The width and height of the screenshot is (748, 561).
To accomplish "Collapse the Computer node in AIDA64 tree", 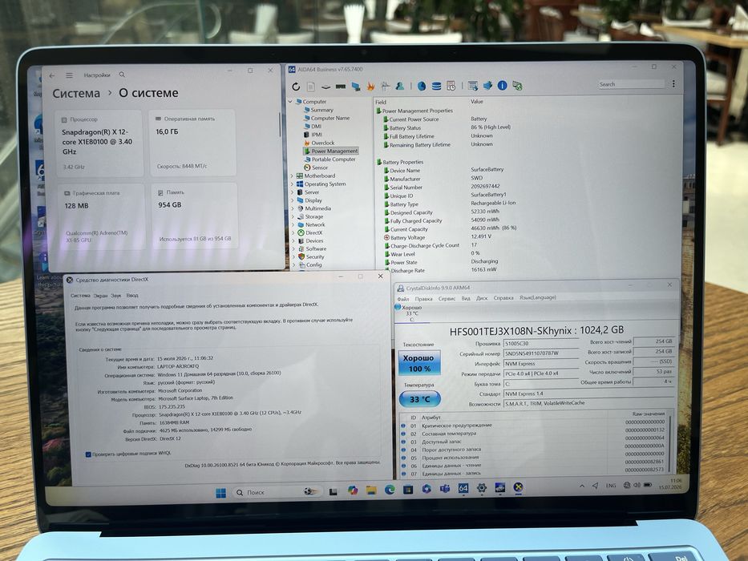I will tap(290, 102).
